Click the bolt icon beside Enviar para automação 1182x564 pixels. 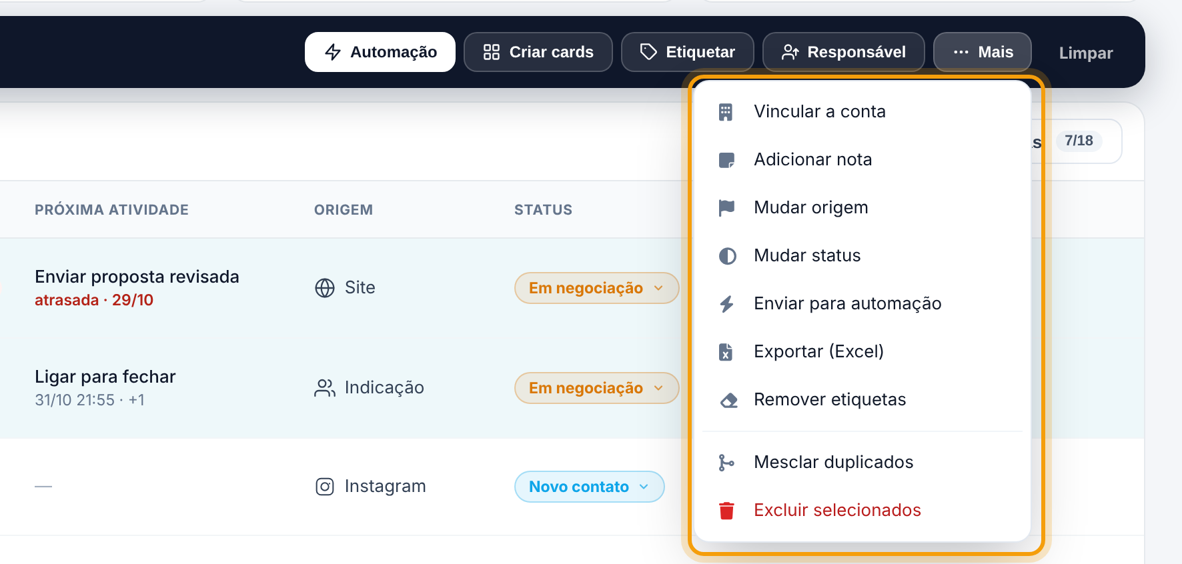pos(726,304)
